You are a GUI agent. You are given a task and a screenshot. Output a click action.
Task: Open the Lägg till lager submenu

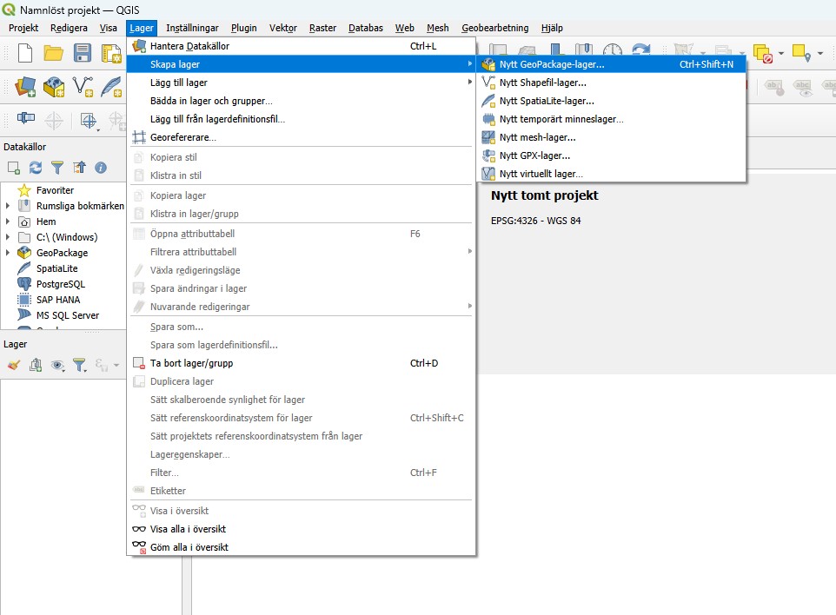click(x=302, y=83)
